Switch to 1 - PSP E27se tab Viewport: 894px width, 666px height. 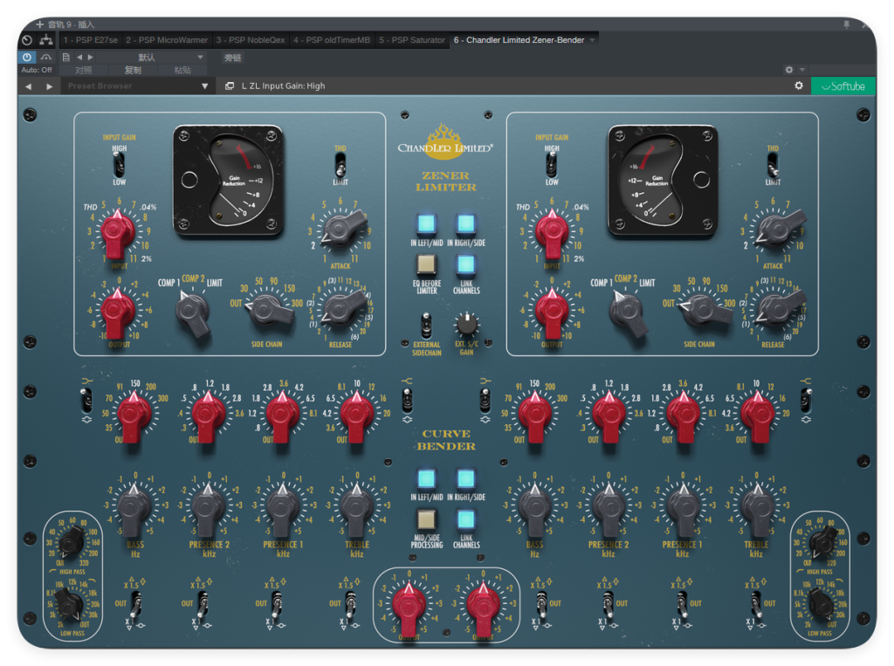click(x=90, y=40)
